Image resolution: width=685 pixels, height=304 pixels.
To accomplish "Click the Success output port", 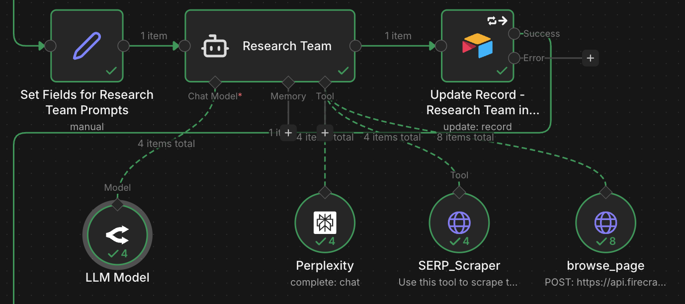I will point(514,34).
